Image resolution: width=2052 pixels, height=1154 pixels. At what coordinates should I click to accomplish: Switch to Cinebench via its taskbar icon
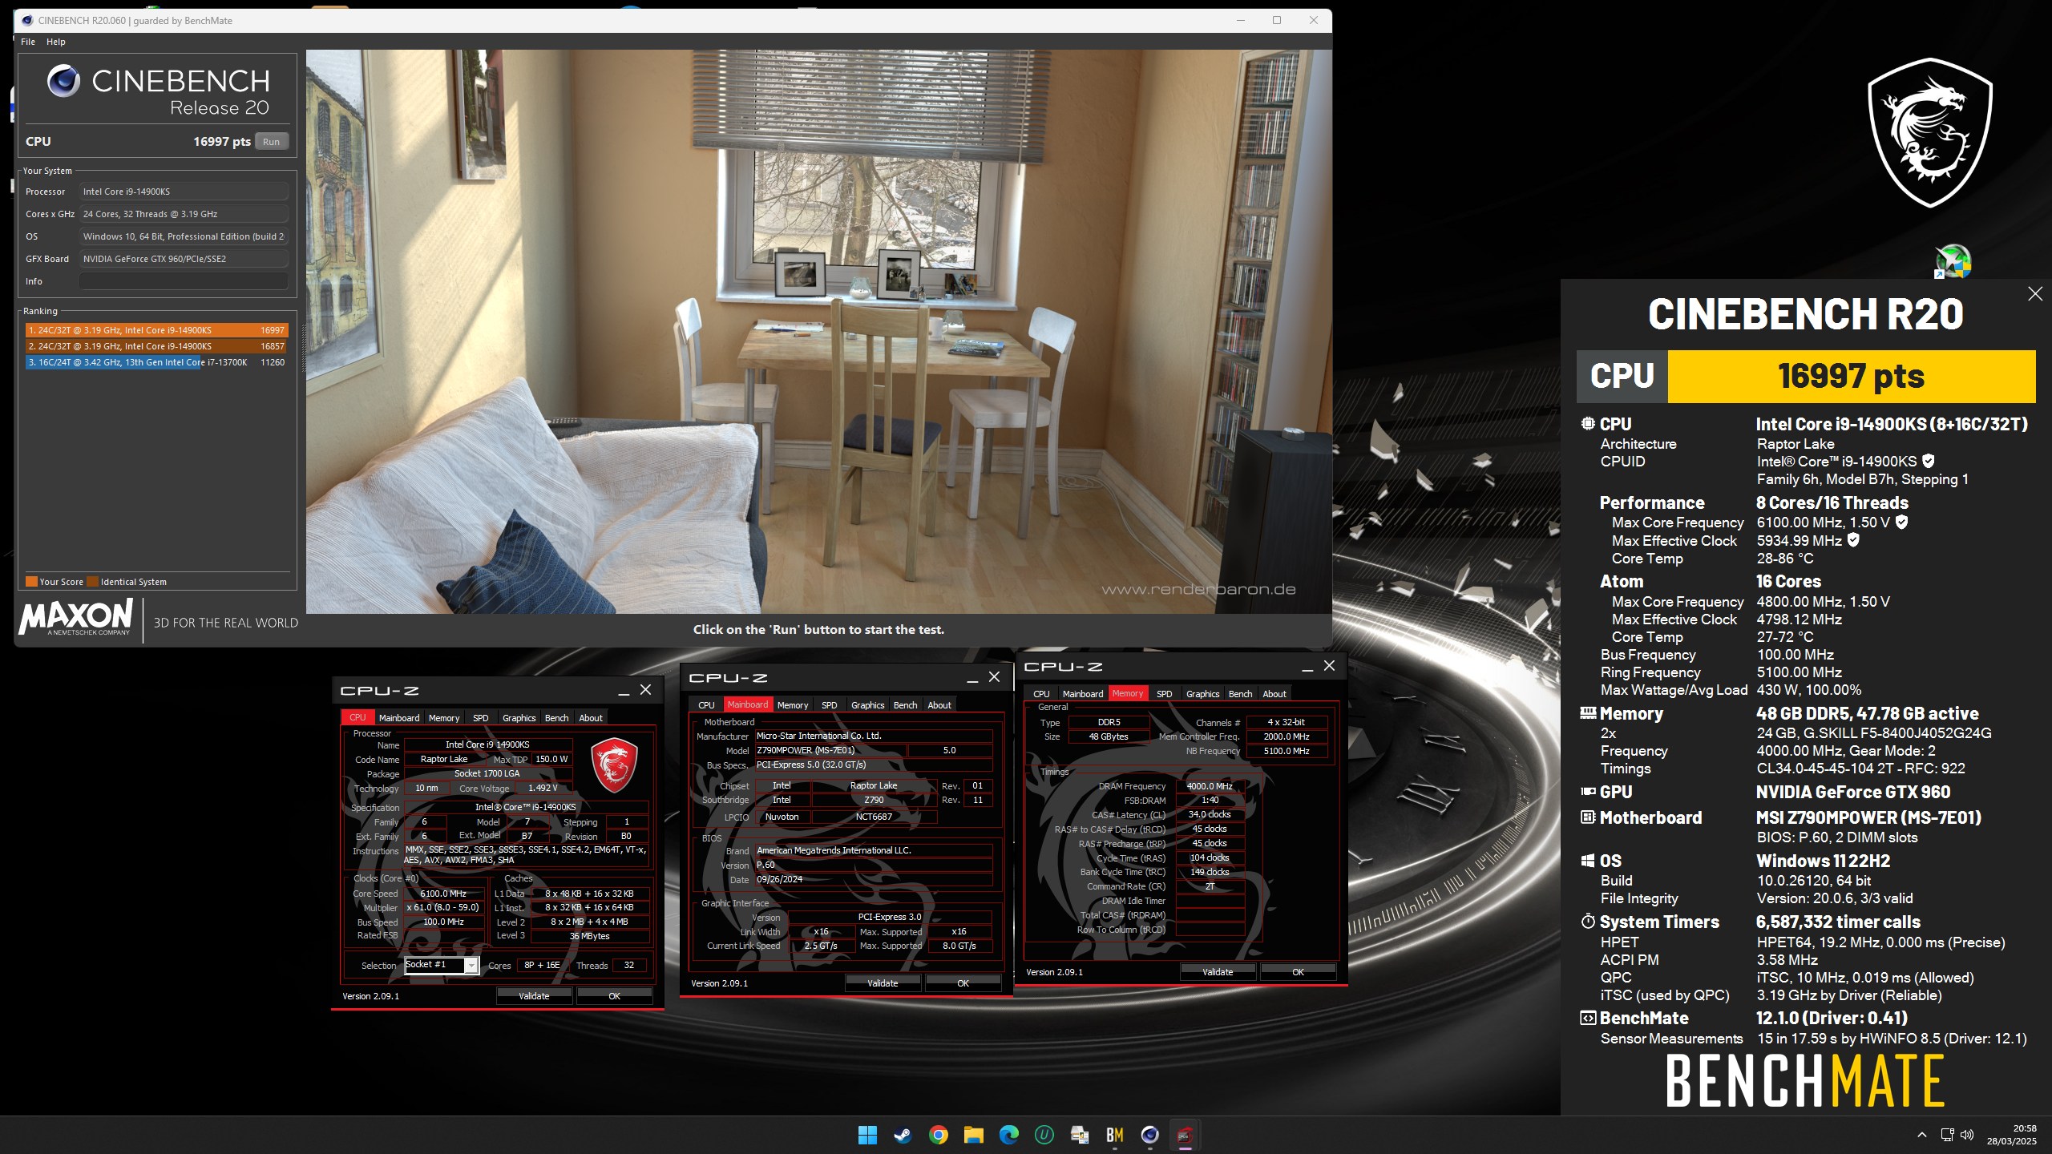click(x=1149, y=1135)
